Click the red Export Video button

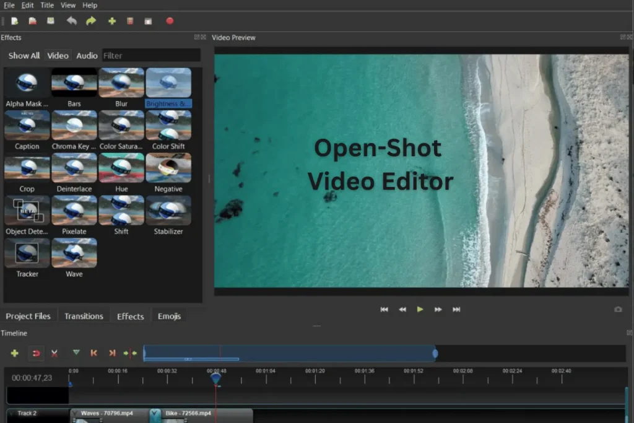[x=170, y=21]
